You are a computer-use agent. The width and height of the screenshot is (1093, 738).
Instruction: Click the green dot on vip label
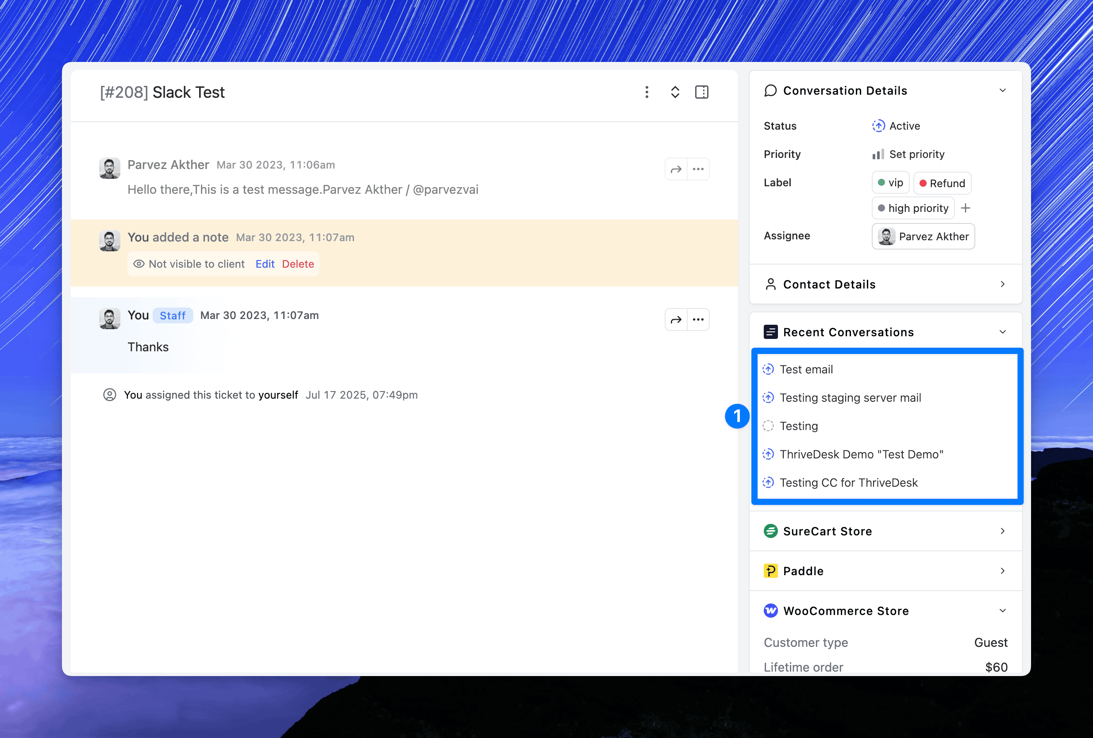pos(881,182)
